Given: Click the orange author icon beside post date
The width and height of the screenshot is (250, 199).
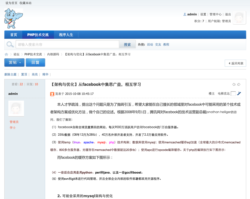Looking at the screenshot, I should coord(52,94).
